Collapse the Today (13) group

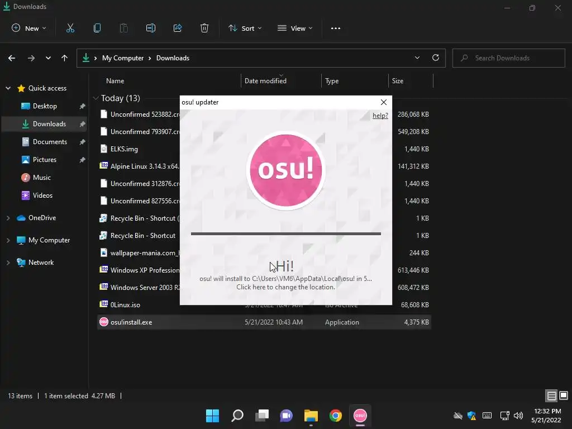pyautogui.click(x=96, y=98)
